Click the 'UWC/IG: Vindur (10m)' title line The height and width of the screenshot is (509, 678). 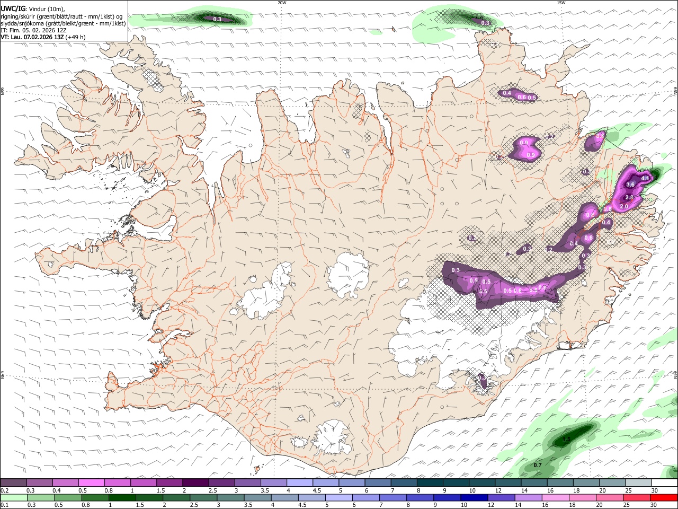pos(32,8)
